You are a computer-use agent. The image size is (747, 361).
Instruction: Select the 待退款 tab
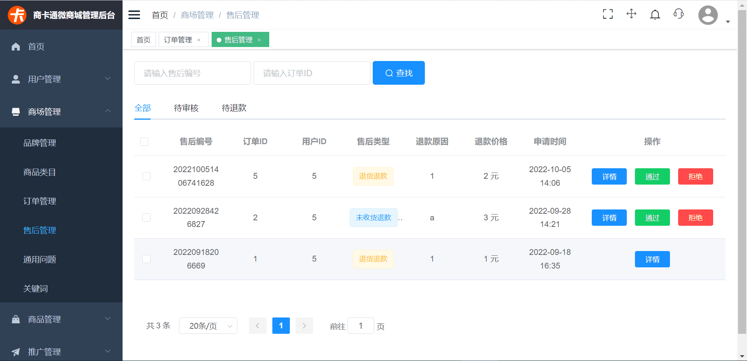(234, 108)
